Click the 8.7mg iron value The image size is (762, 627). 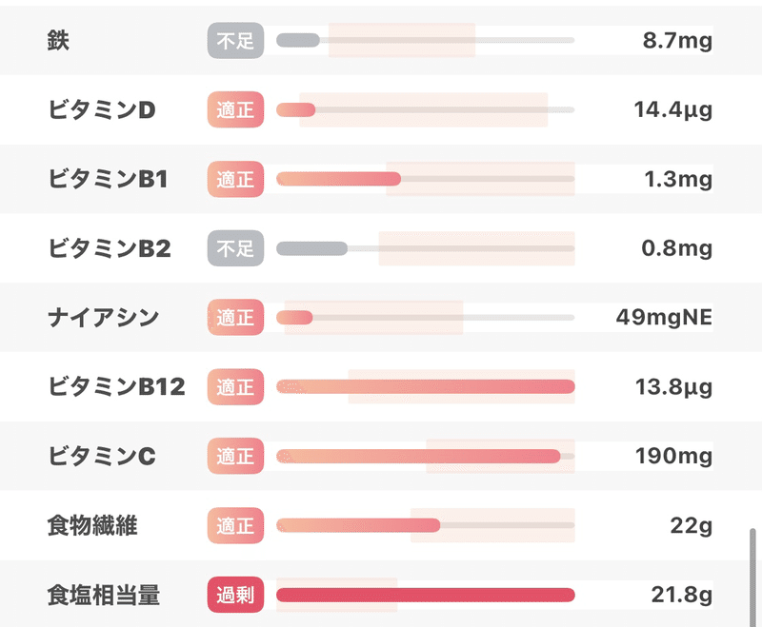pos(677,41)
